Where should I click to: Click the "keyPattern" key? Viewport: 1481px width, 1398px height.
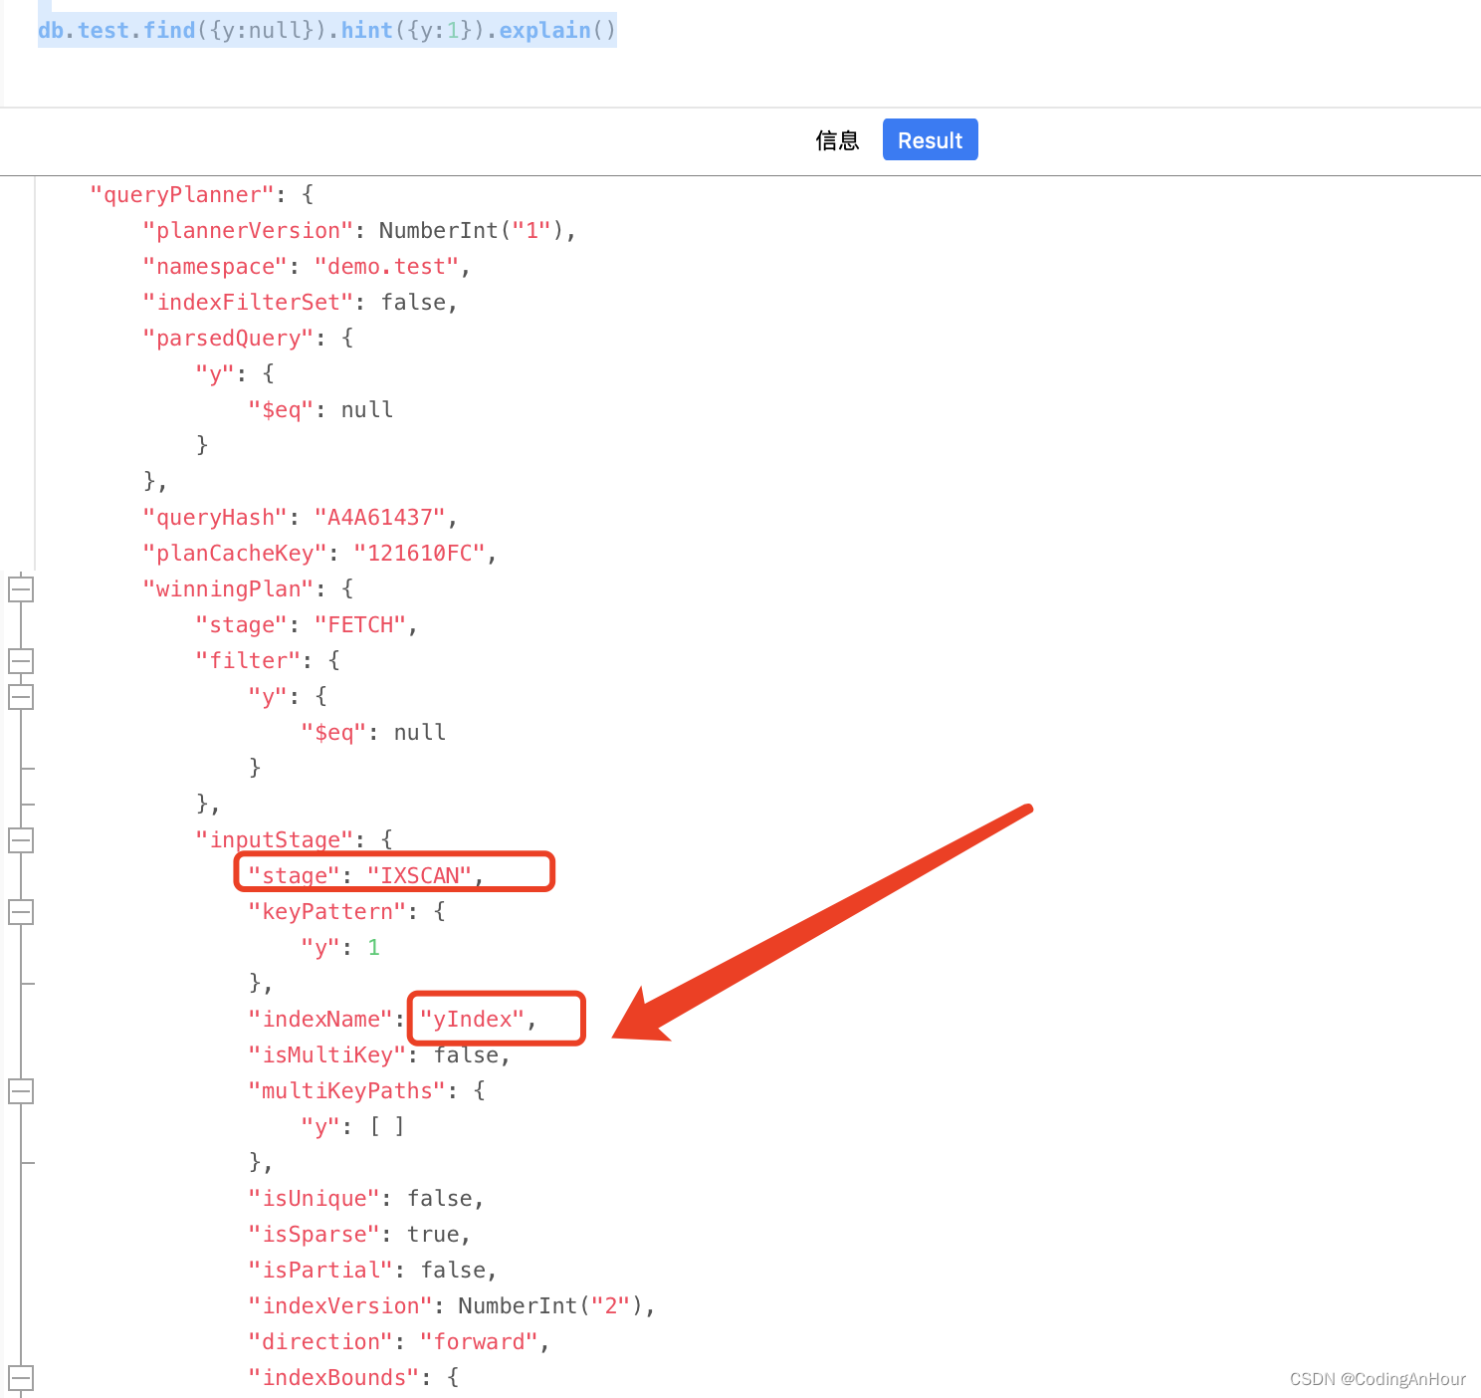(327, 911)
